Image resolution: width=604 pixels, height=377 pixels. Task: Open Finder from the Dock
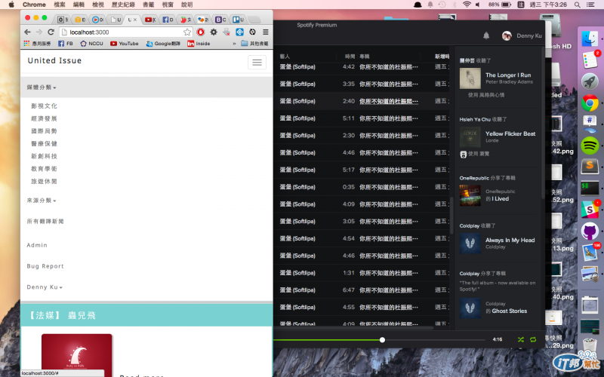(x=590, y=38)
